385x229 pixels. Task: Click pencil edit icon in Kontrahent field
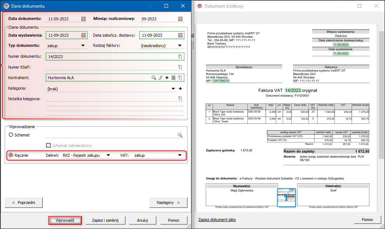tap(160, 77)
